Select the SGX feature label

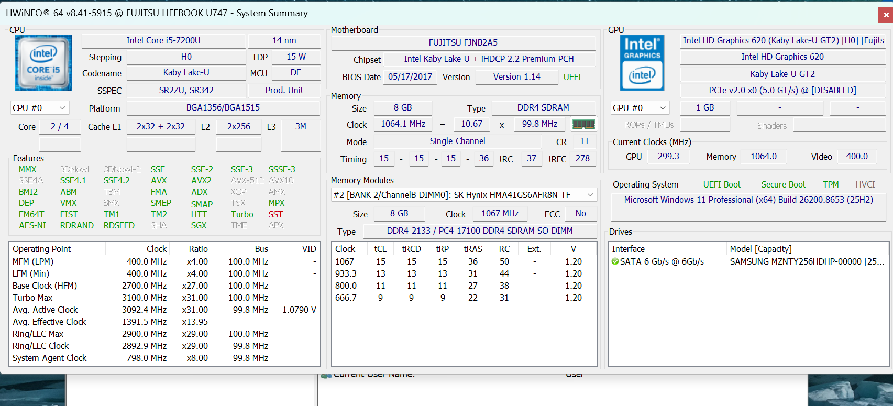(199, 225)
